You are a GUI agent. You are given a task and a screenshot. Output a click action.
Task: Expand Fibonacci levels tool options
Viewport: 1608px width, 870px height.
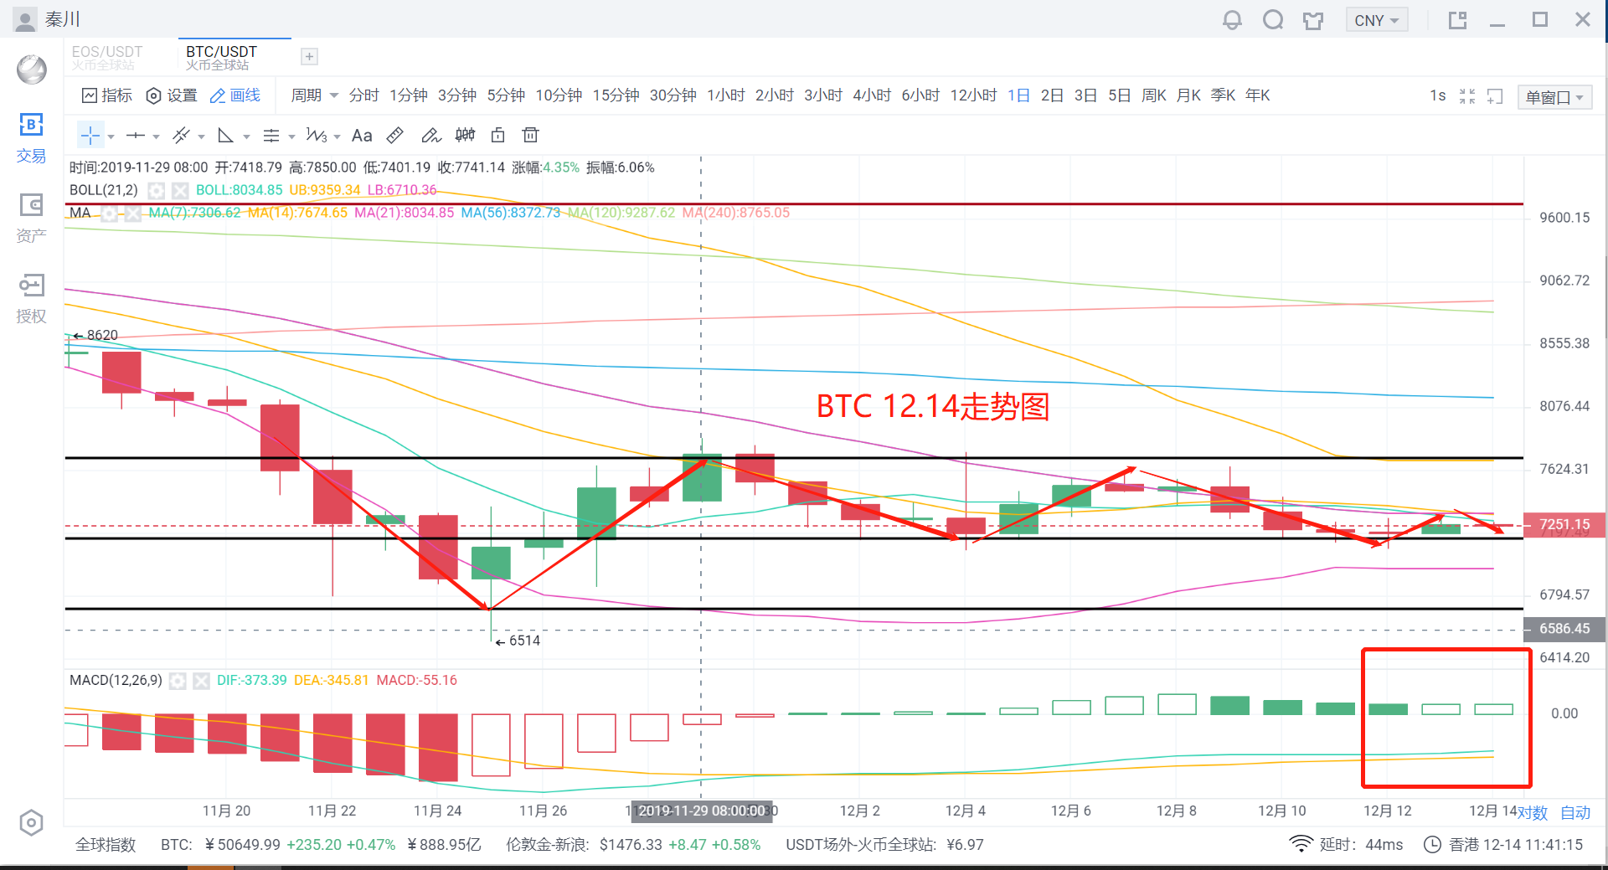point(291,136)
